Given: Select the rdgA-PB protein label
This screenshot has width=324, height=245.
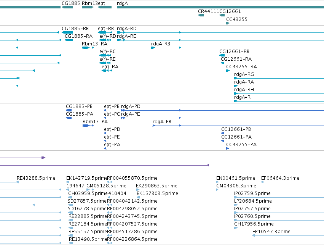Looking at the screenshot, I should tap(162, 122).
